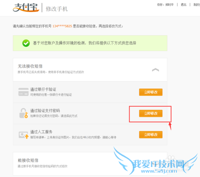
Task: Select the 通过人工服务 option title
Action: tap(41, 132)
